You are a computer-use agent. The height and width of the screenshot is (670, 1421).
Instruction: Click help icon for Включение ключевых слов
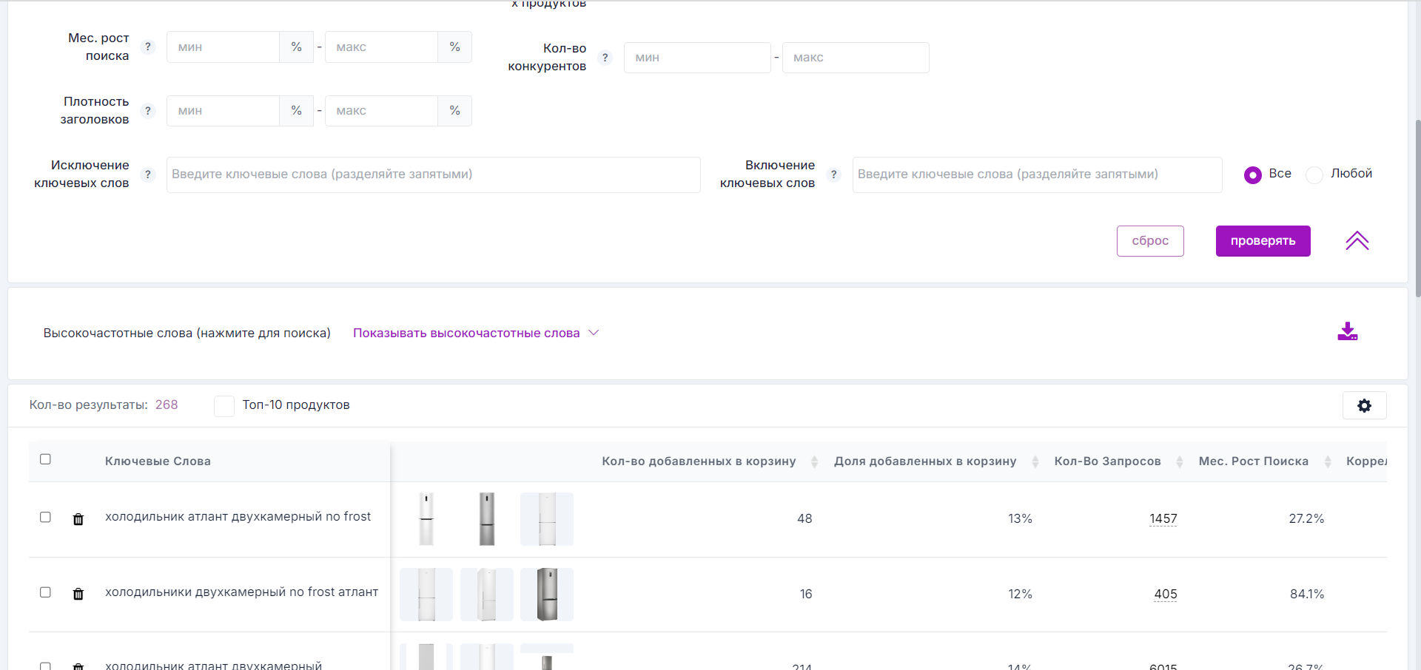point(834,175)
